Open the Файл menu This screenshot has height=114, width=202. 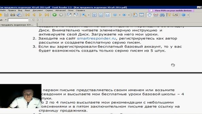click(x=3, y=10)
